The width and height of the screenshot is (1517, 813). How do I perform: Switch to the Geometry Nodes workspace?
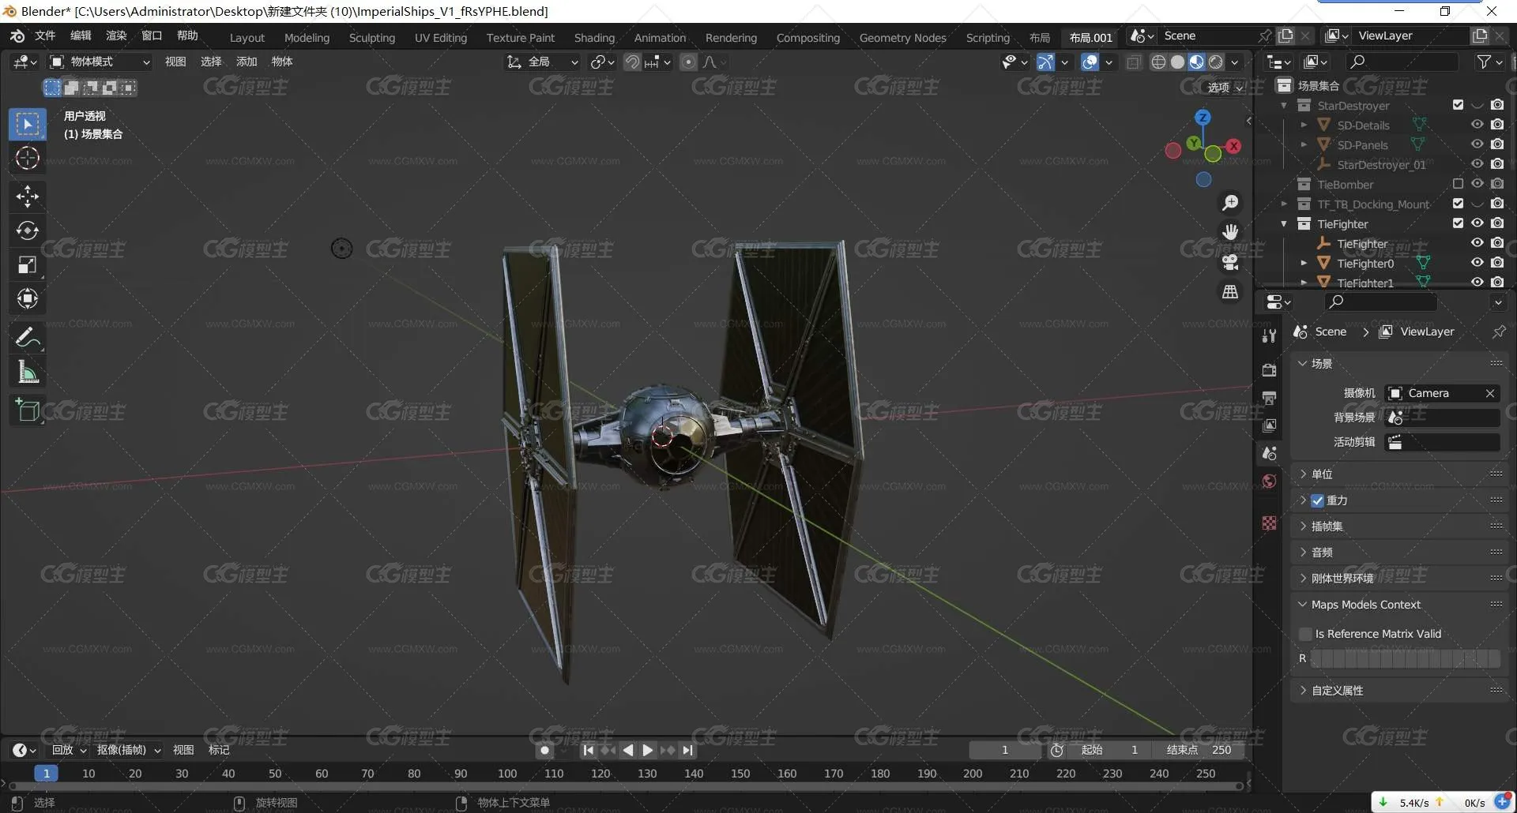point(902,38)
